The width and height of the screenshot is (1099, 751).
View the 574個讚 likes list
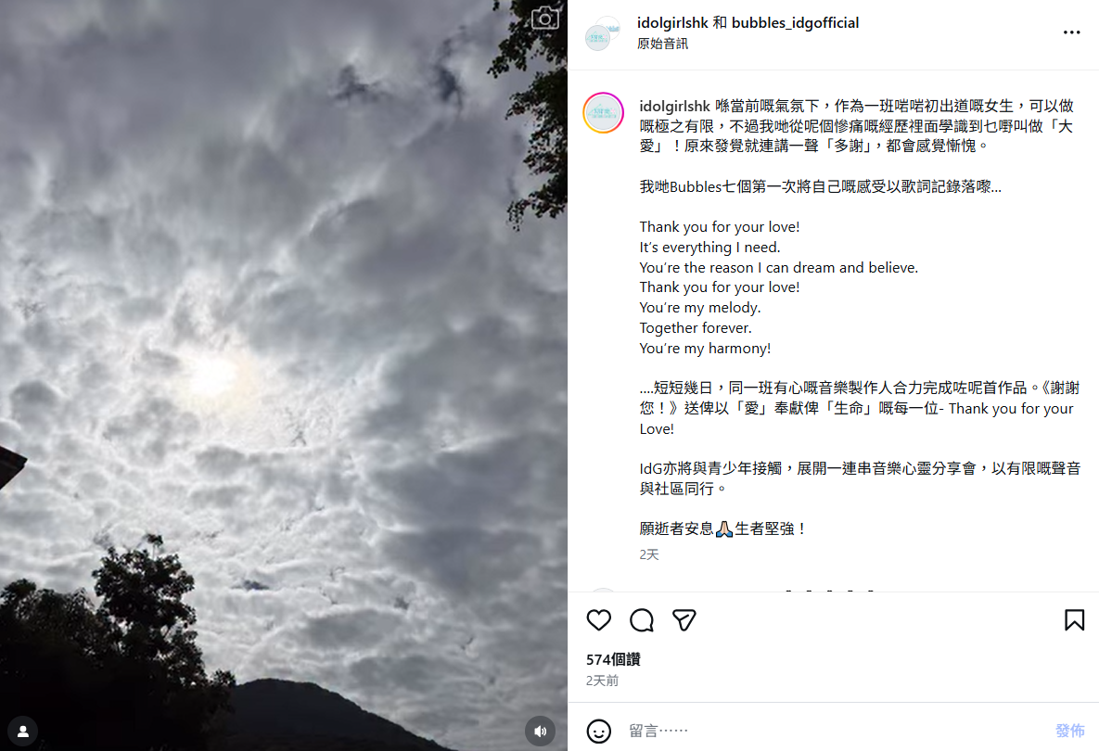(x=613, y=659)
